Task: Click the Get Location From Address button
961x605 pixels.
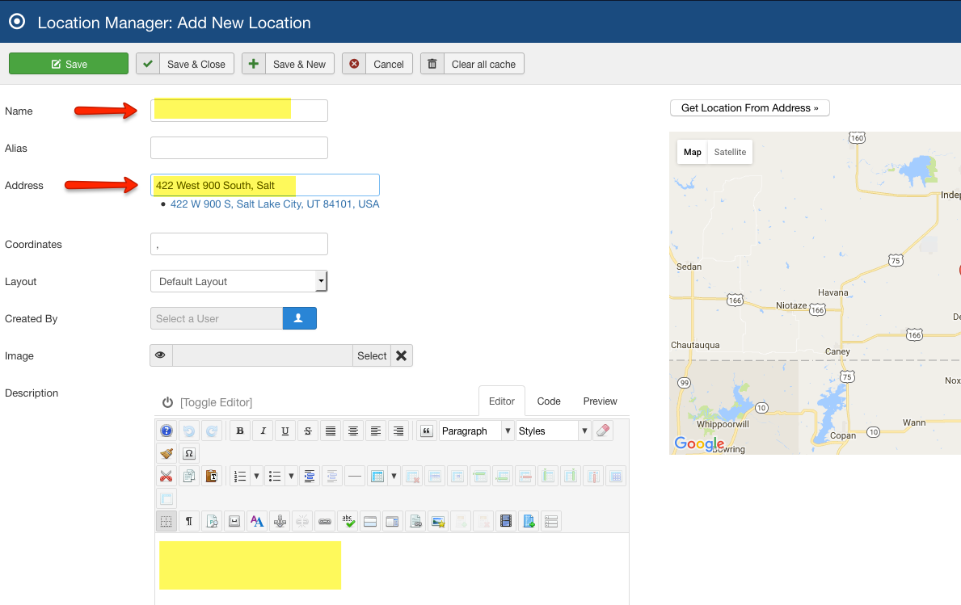Action: click(x=749, y=107)
